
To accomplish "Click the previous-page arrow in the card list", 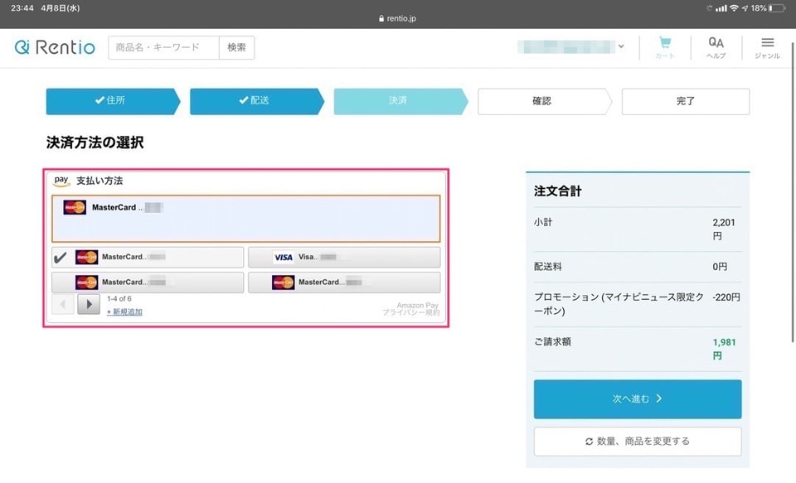I will pyautogui.click(x=63, y=303).
